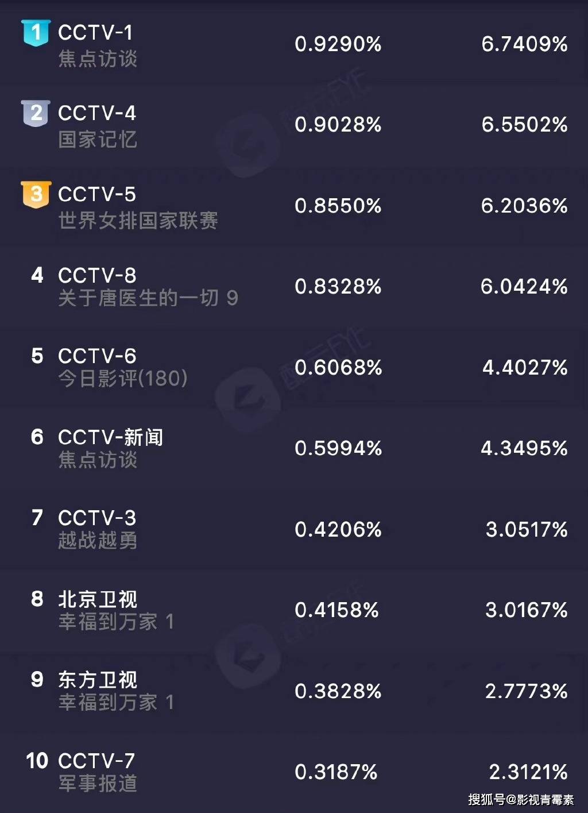Open the 军事报道 program on CCTV-7
The width and height of the screenshot is (588, 813).
(x=98, y=783)
